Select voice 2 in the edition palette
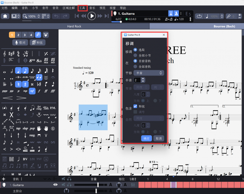 click(18, 35)
